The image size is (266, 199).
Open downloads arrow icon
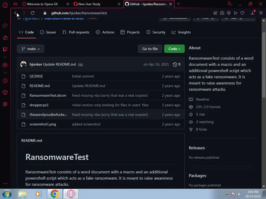pos(252,13)
